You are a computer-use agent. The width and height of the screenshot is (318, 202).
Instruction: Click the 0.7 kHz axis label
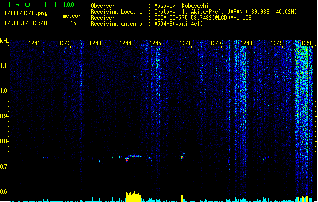[4, 167]
